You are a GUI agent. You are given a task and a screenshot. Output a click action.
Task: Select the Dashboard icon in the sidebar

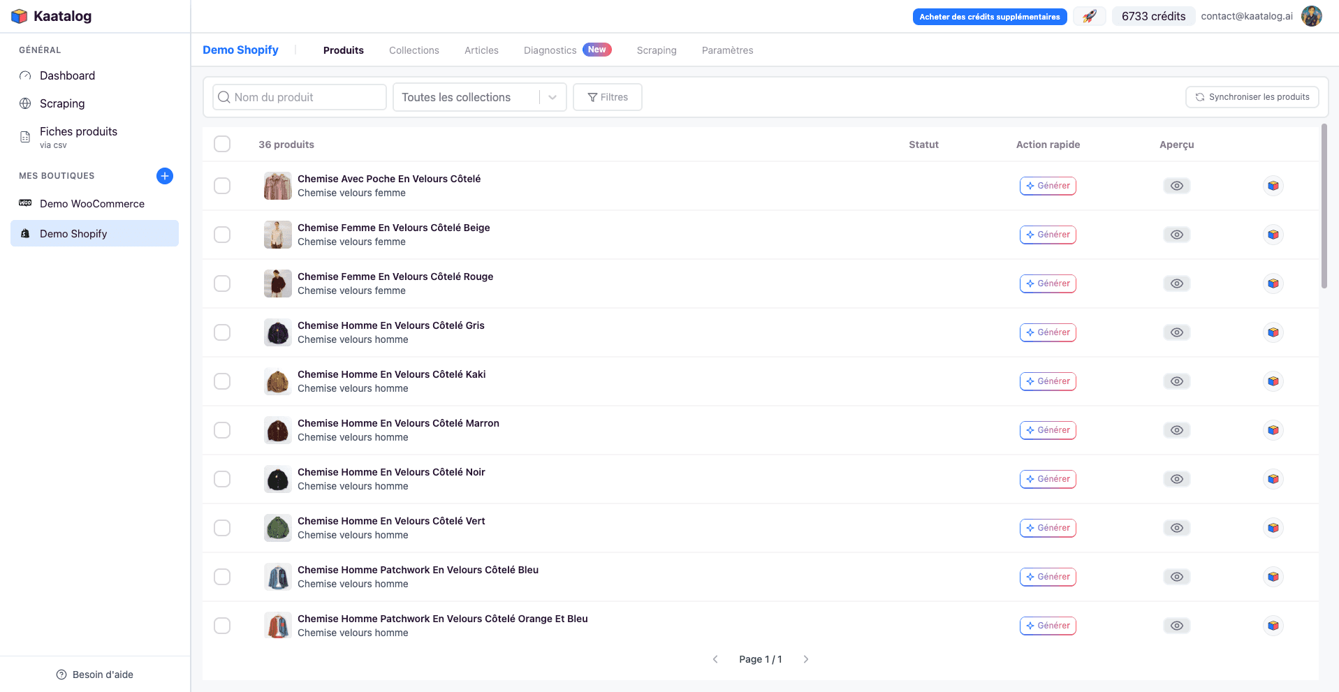pyautogui.click(x=25, y=75)
